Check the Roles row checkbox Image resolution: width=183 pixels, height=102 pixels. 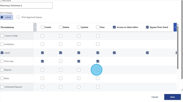(2, 78)
